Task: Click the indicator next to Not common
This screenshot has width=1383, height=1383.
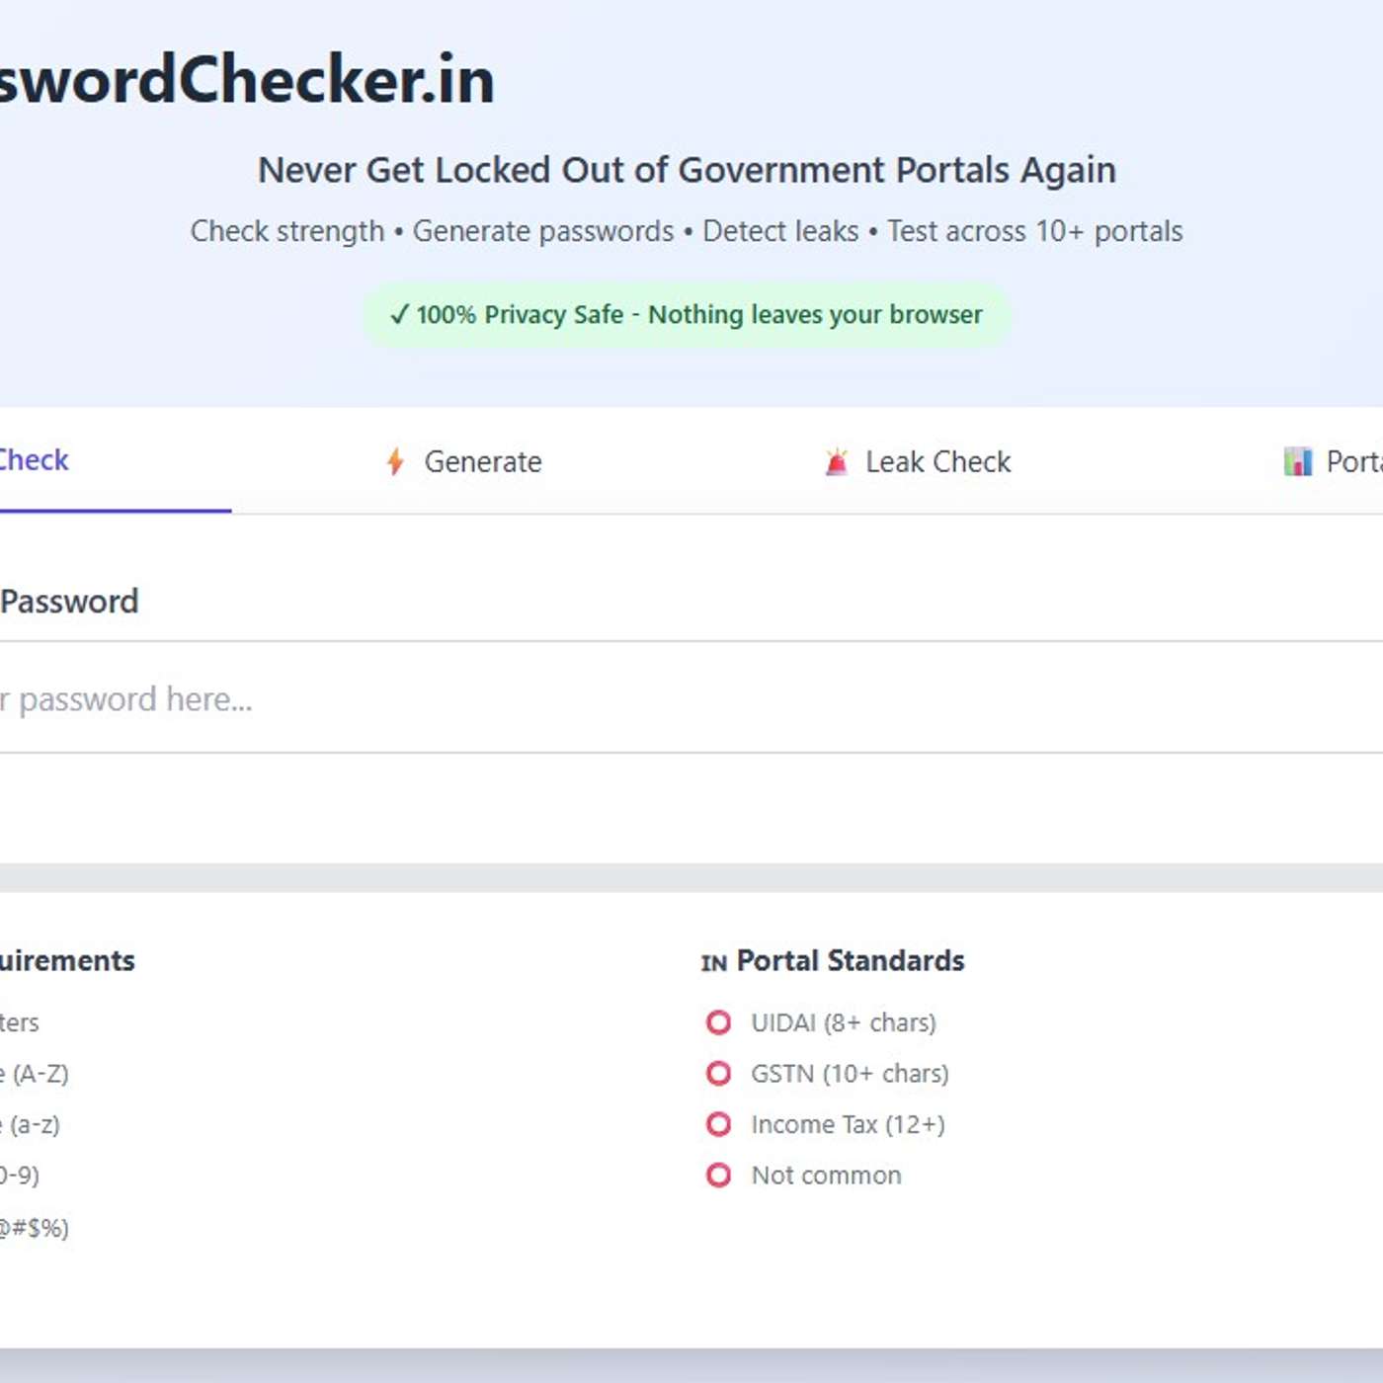Action: click(718, 1175)
